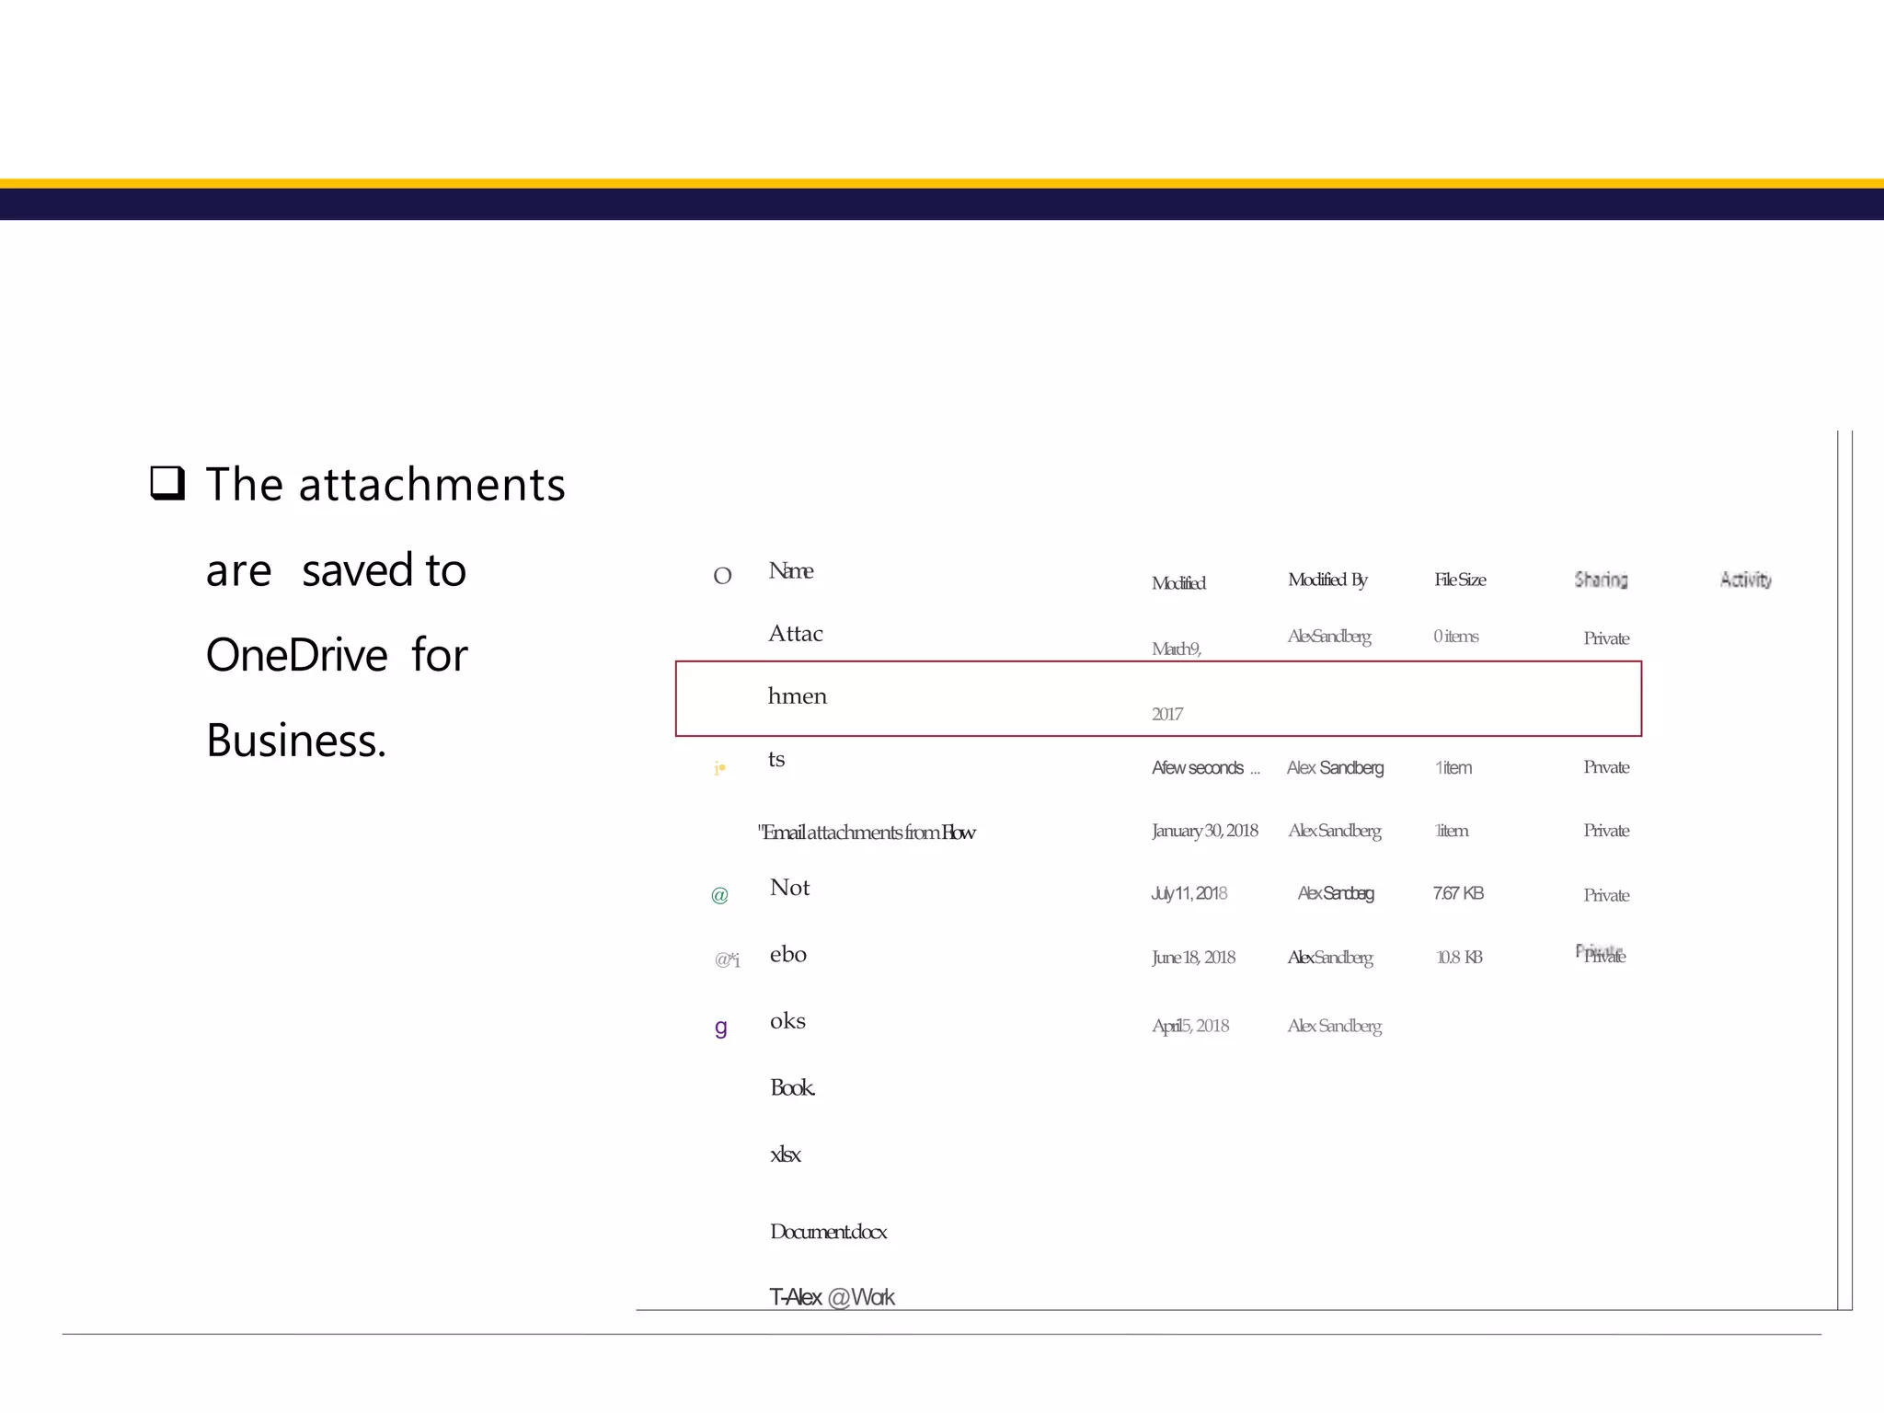Click the 'oks' file name fragment

click(787, 1021)
